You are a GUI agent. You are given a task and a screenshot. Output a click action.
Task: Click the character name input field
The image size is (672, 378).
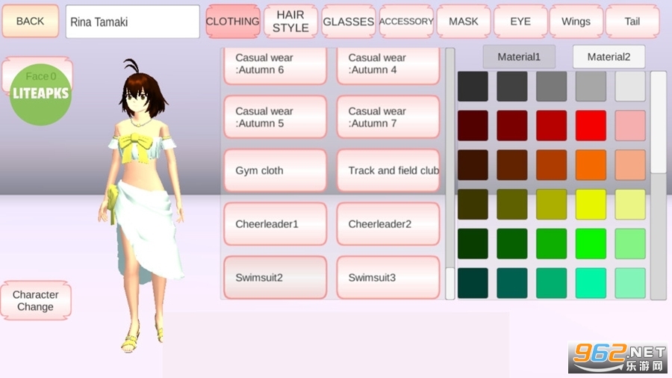[133, 22]
